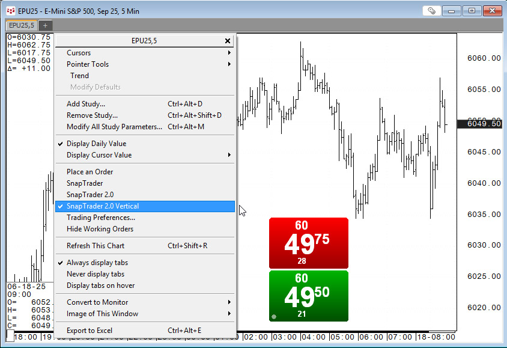Viewport: 507px width, 348px height.
Task: Click the 6035.00 price axis label
Action: click(x=484, y=215)
